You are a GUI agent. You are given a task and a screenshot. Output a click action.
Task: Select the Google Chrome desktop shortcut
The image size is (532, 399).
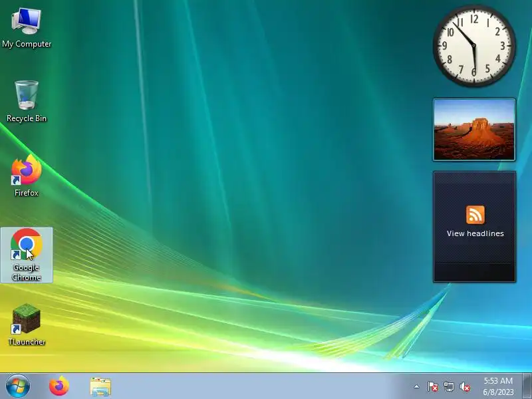(27, 255)
